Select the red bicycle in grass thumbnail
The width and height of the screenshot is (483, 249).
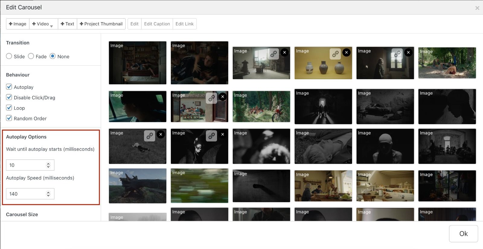tap(261, 107)
